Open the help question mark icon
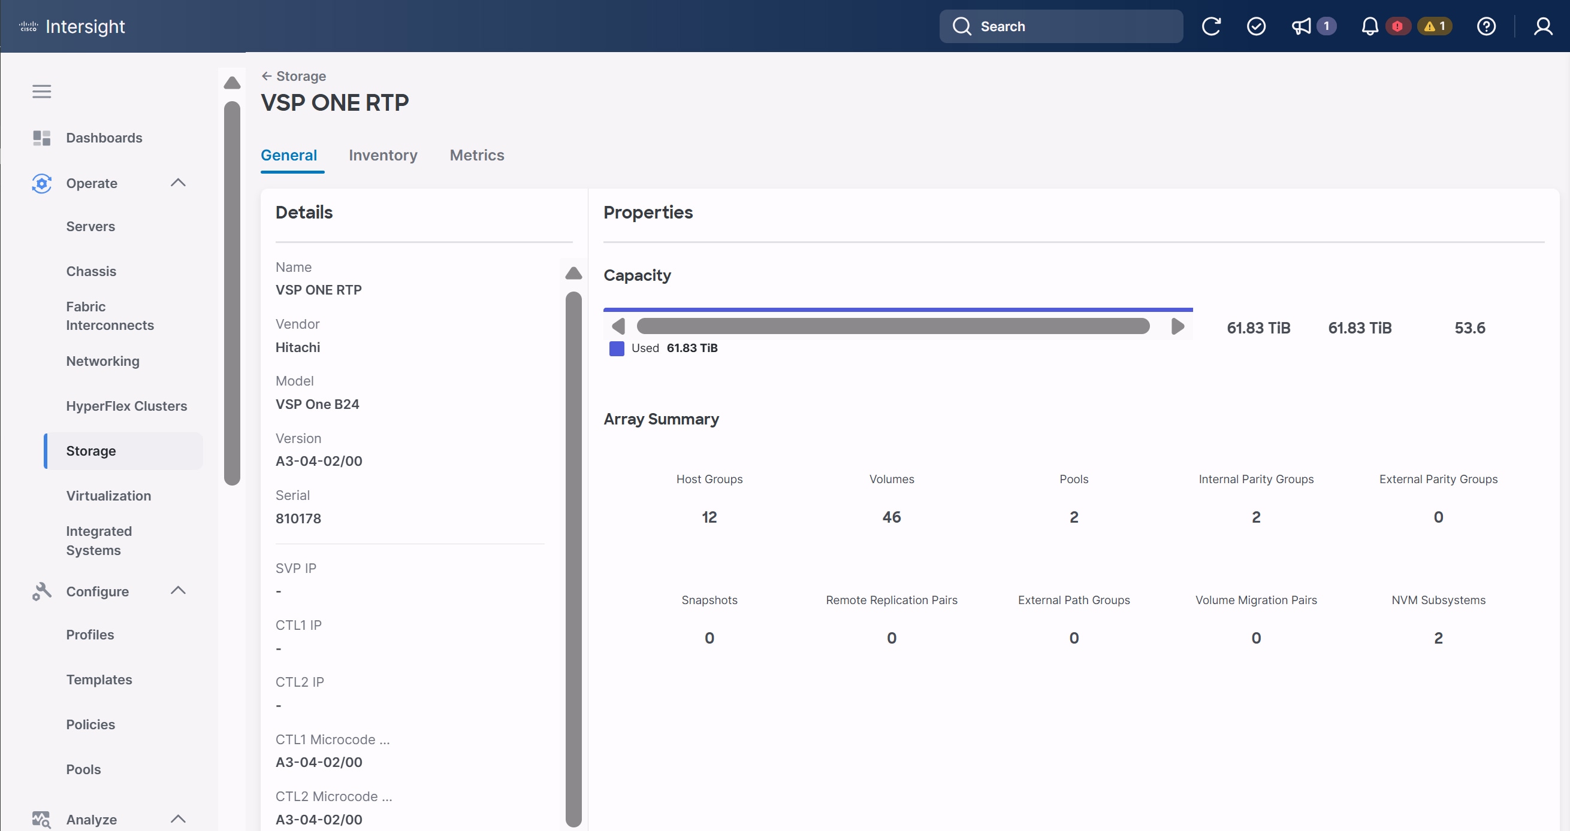Image resolution: width=1570 pixels, height=831 pixels. click(1486, 26)
